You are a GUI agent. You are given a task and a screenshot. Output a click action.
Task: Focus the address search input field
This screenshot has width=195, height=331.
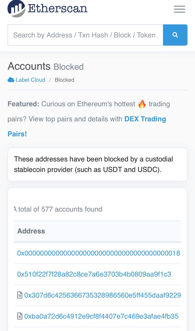[x=85, y=35]
